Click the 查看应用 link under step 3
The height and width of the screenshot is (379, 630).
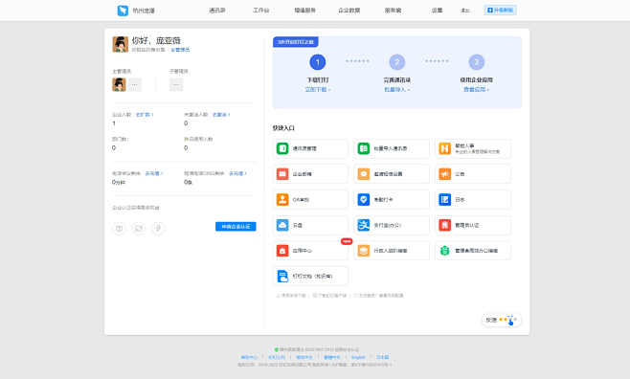[x=477, y=90]
